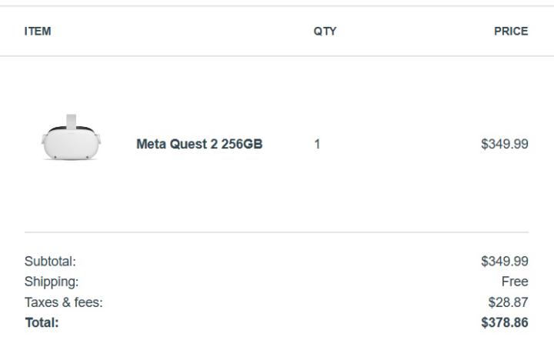Click the 256GB text in product name

pos(242,144)
